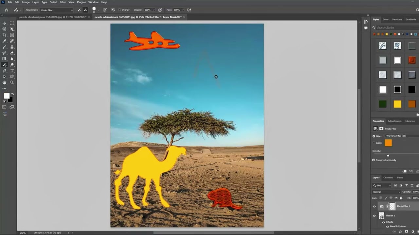Select the Horizontal Type tool
This screenshot has width=419, height=235.
pos(12,70)
